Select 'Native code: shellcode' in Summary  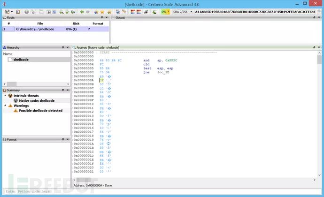coord(37,100)
